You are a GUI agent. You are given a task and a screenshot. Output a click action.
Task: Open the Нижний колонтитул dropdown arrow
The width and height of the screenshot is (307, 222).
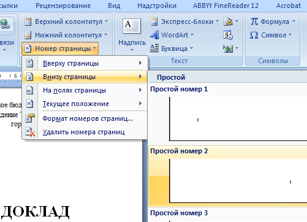106,35
